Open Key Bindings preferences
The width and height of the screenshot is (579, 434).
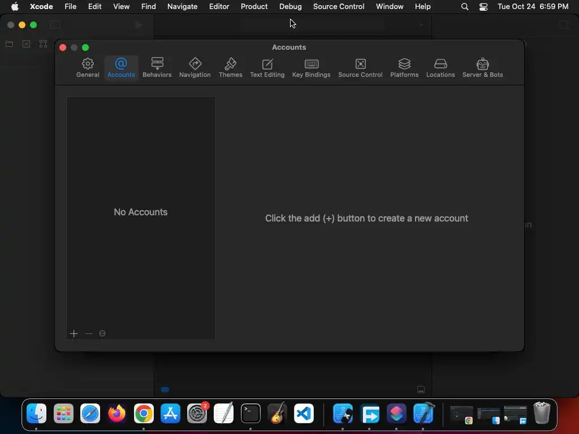(x=312, y=68)
